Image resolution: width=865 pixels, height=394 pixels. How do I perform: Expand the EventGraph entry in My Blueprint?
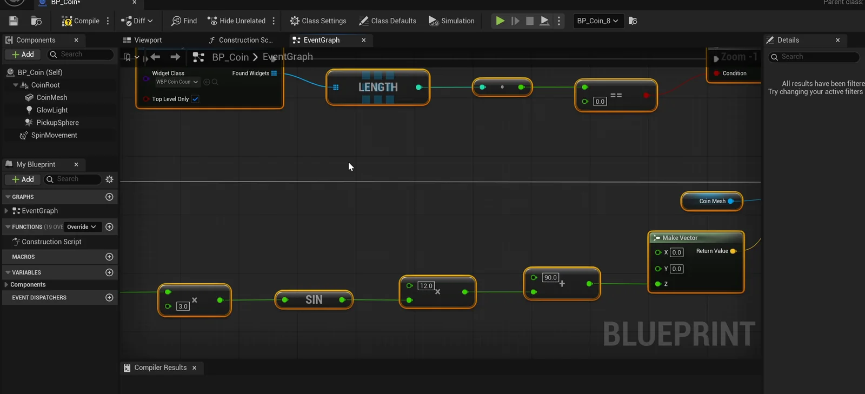click(x=6, y=211)
